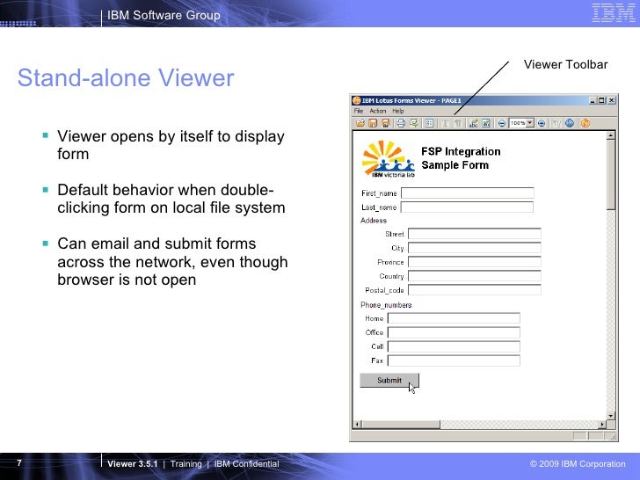Click the Office phone field
The image size is (640, 480).
(454, 332)
